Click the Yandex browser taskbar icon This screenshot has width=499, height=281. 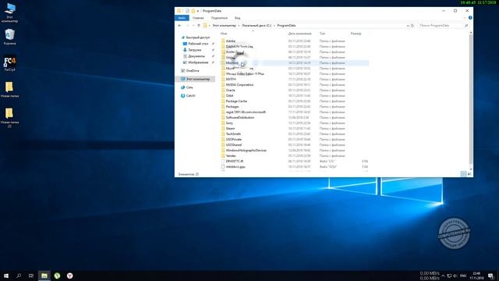point(69,276)
